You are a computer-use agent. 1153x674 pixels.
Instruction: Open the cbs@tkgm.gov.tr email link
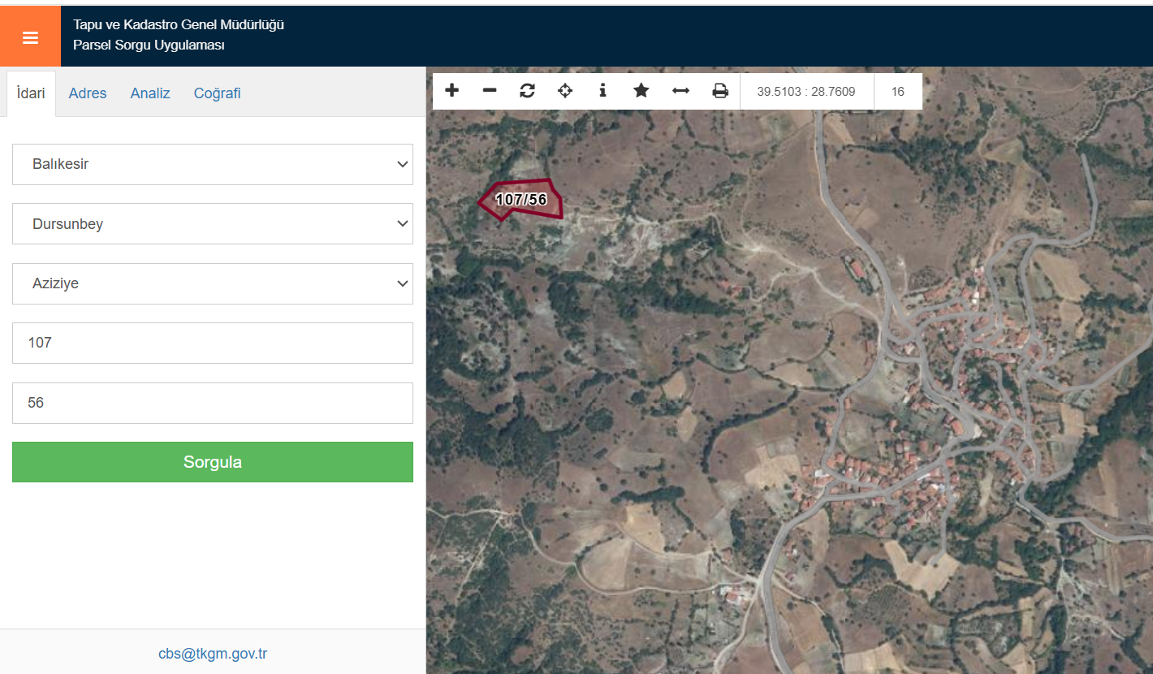click(x=213, y=653)
